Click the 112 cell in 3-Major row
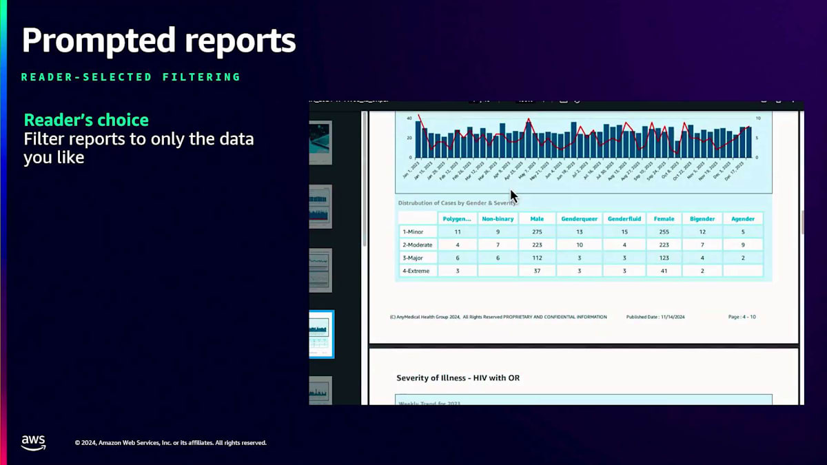Image resolution: width=827 pixels, height=465 pixels. pos(537,258)
